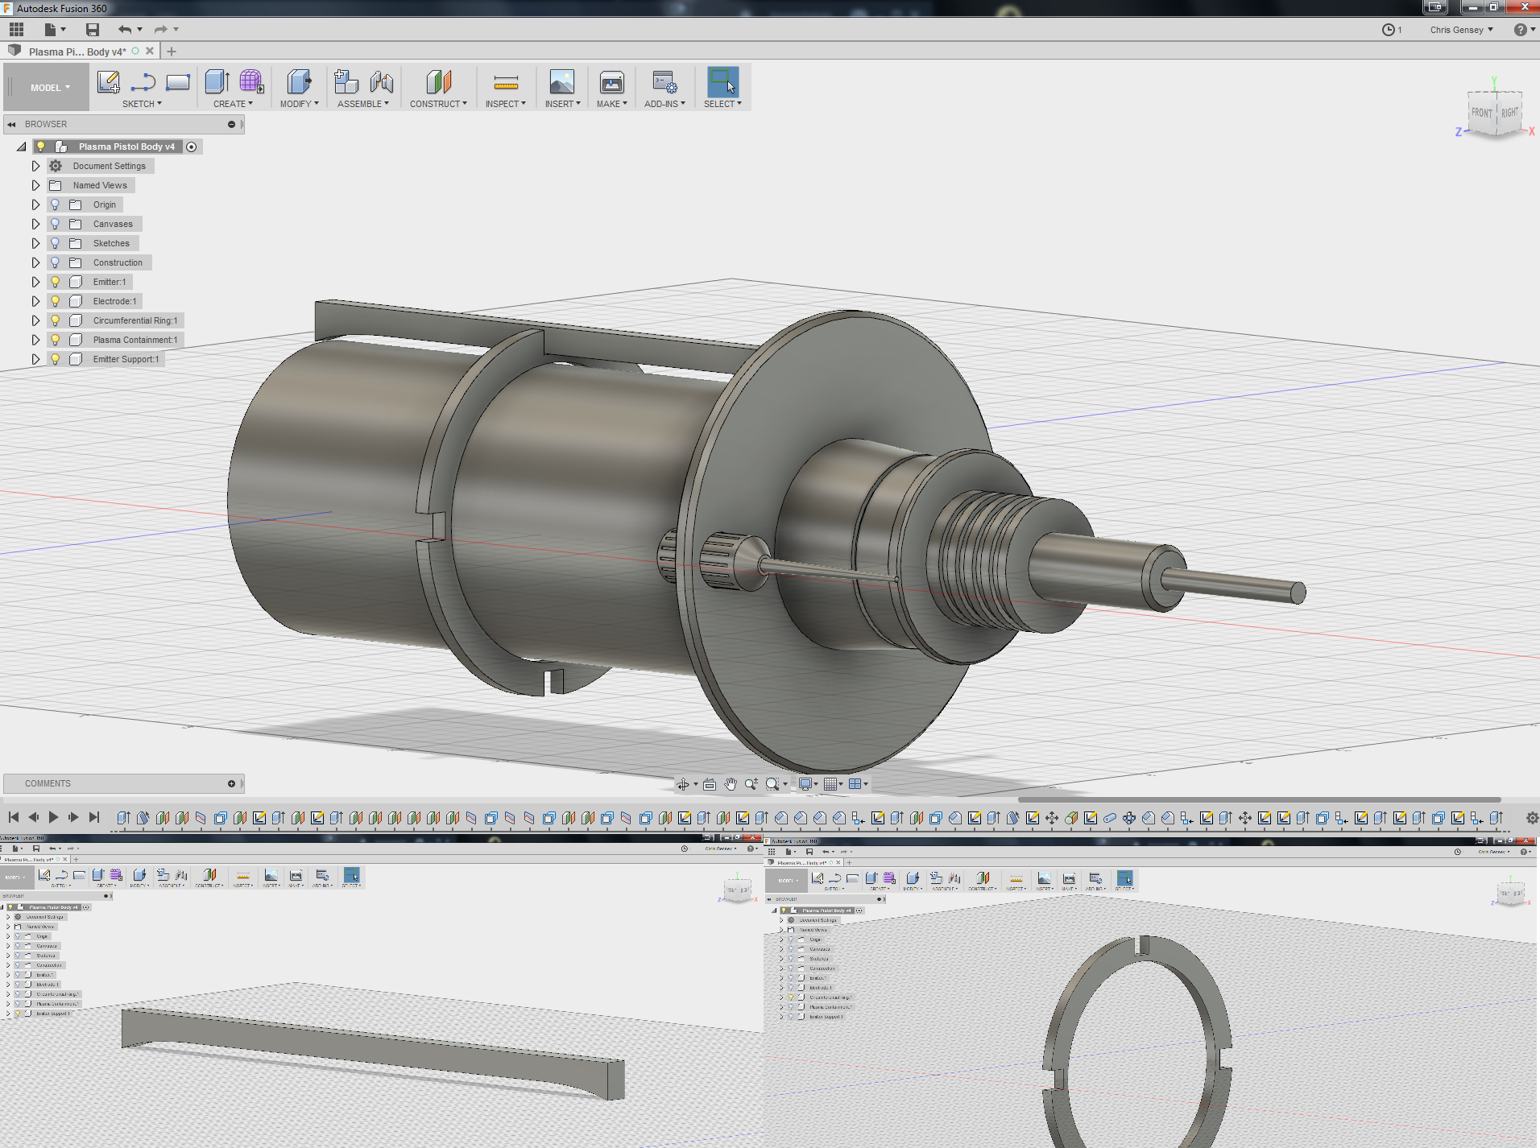
Task: Open the MODEL workspace dropdown
Action: pyautogui.click(x=50, y=88)
